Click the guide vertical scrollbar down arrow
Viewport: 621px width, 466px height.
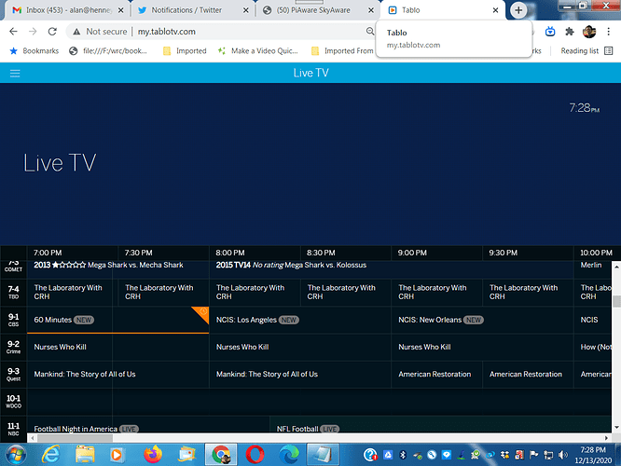pyautogui.click(x=616, y=428)
